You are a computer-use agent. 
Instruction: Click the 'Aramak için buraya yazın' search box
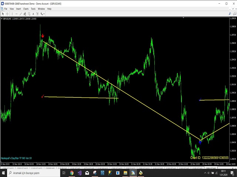34,173
